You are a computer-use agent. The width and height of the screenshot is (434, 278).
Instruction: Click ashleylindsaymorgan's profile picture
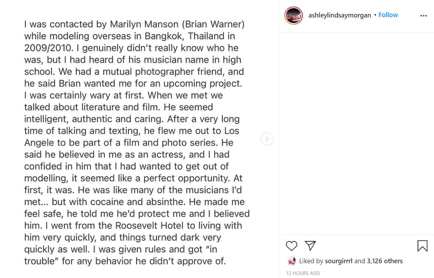coord(293,15)
